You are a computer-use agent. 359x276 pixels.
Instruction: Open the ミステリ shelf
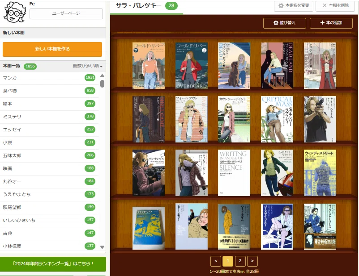(x=49, y=117)
